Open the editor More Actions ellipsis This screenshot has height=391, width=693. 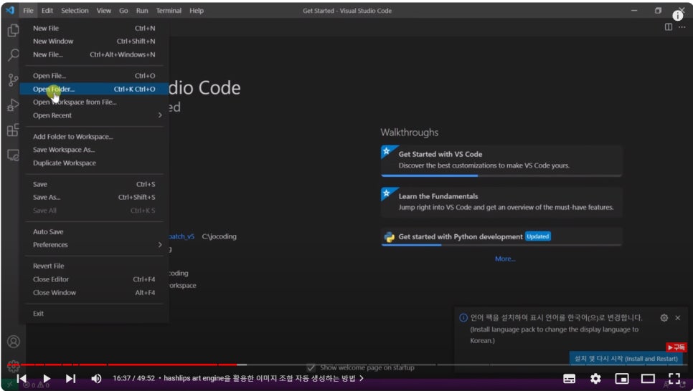(x=682, y=27)
